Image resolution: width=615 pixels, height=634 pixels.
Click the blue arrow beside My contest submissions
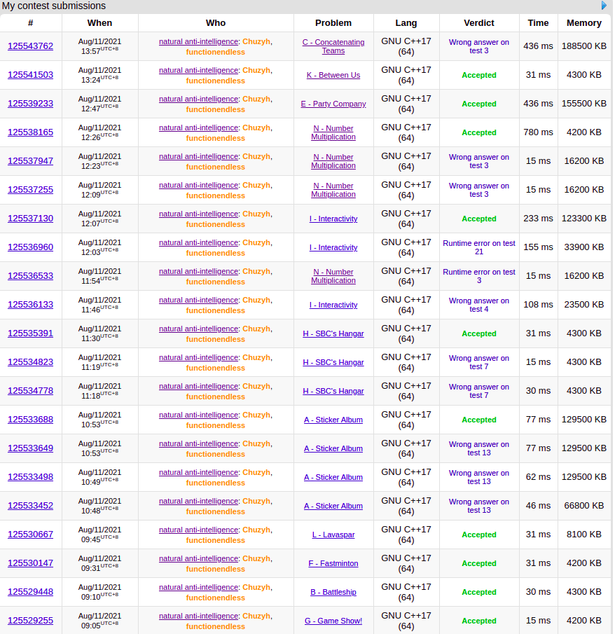pyautogui.click(x=604, y=6)
